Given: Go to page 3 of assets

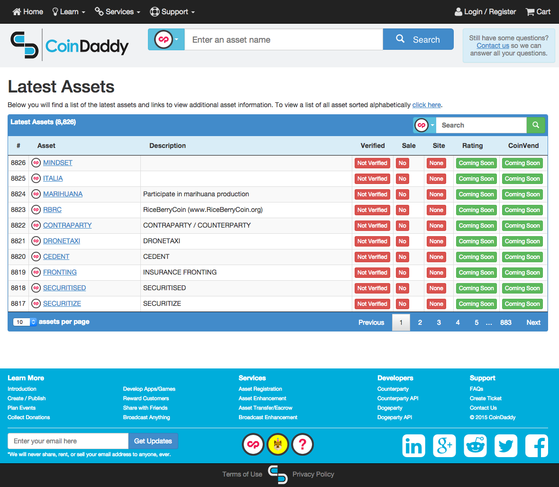Looking at the screenshot, I should (x=439, y=322).
